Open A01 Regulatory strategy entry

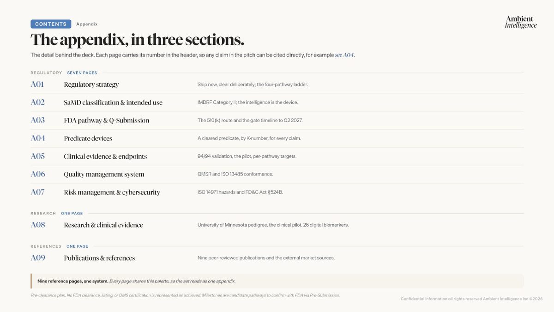(x=277, y=85)
